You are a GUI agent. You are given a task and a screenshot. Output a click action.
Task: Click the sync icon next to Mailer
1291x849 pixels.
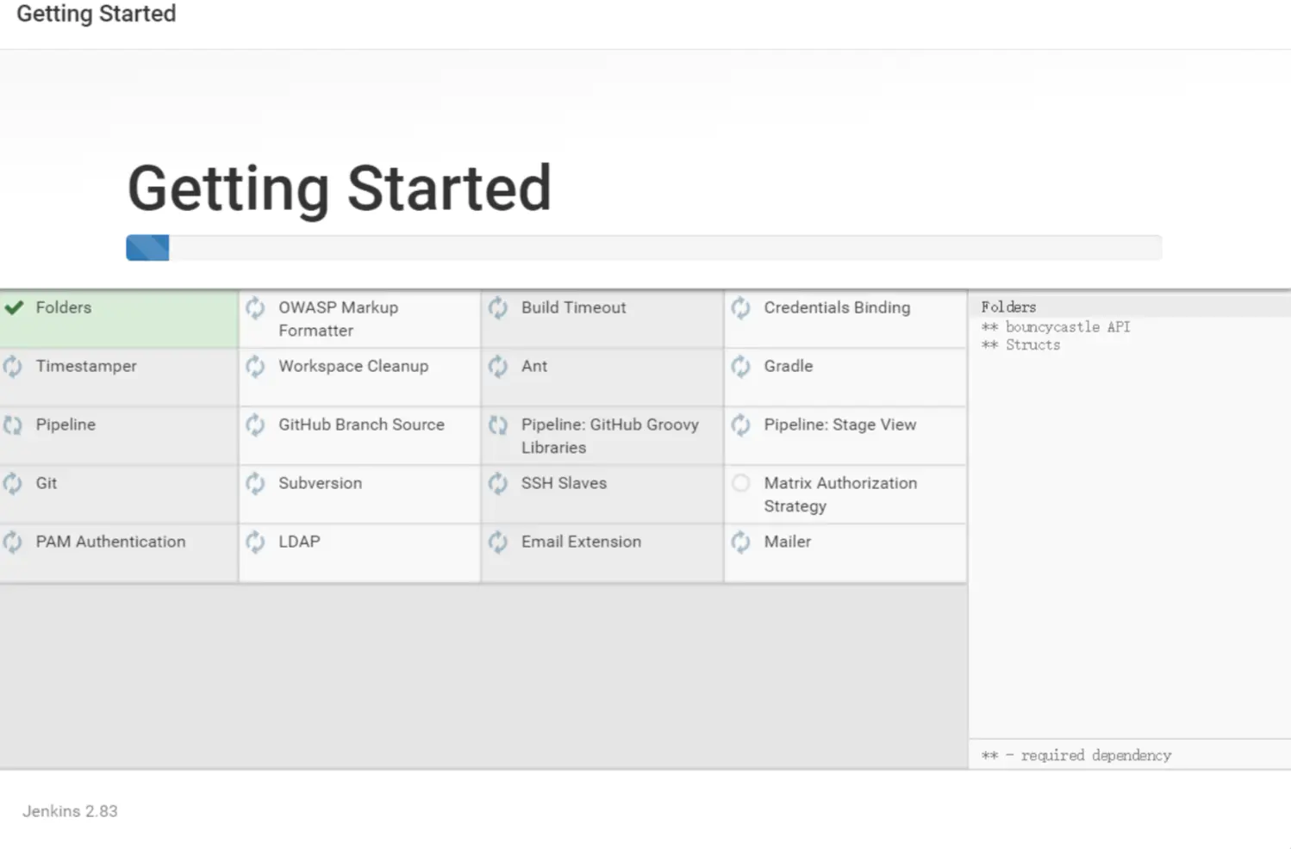(740, 542)
